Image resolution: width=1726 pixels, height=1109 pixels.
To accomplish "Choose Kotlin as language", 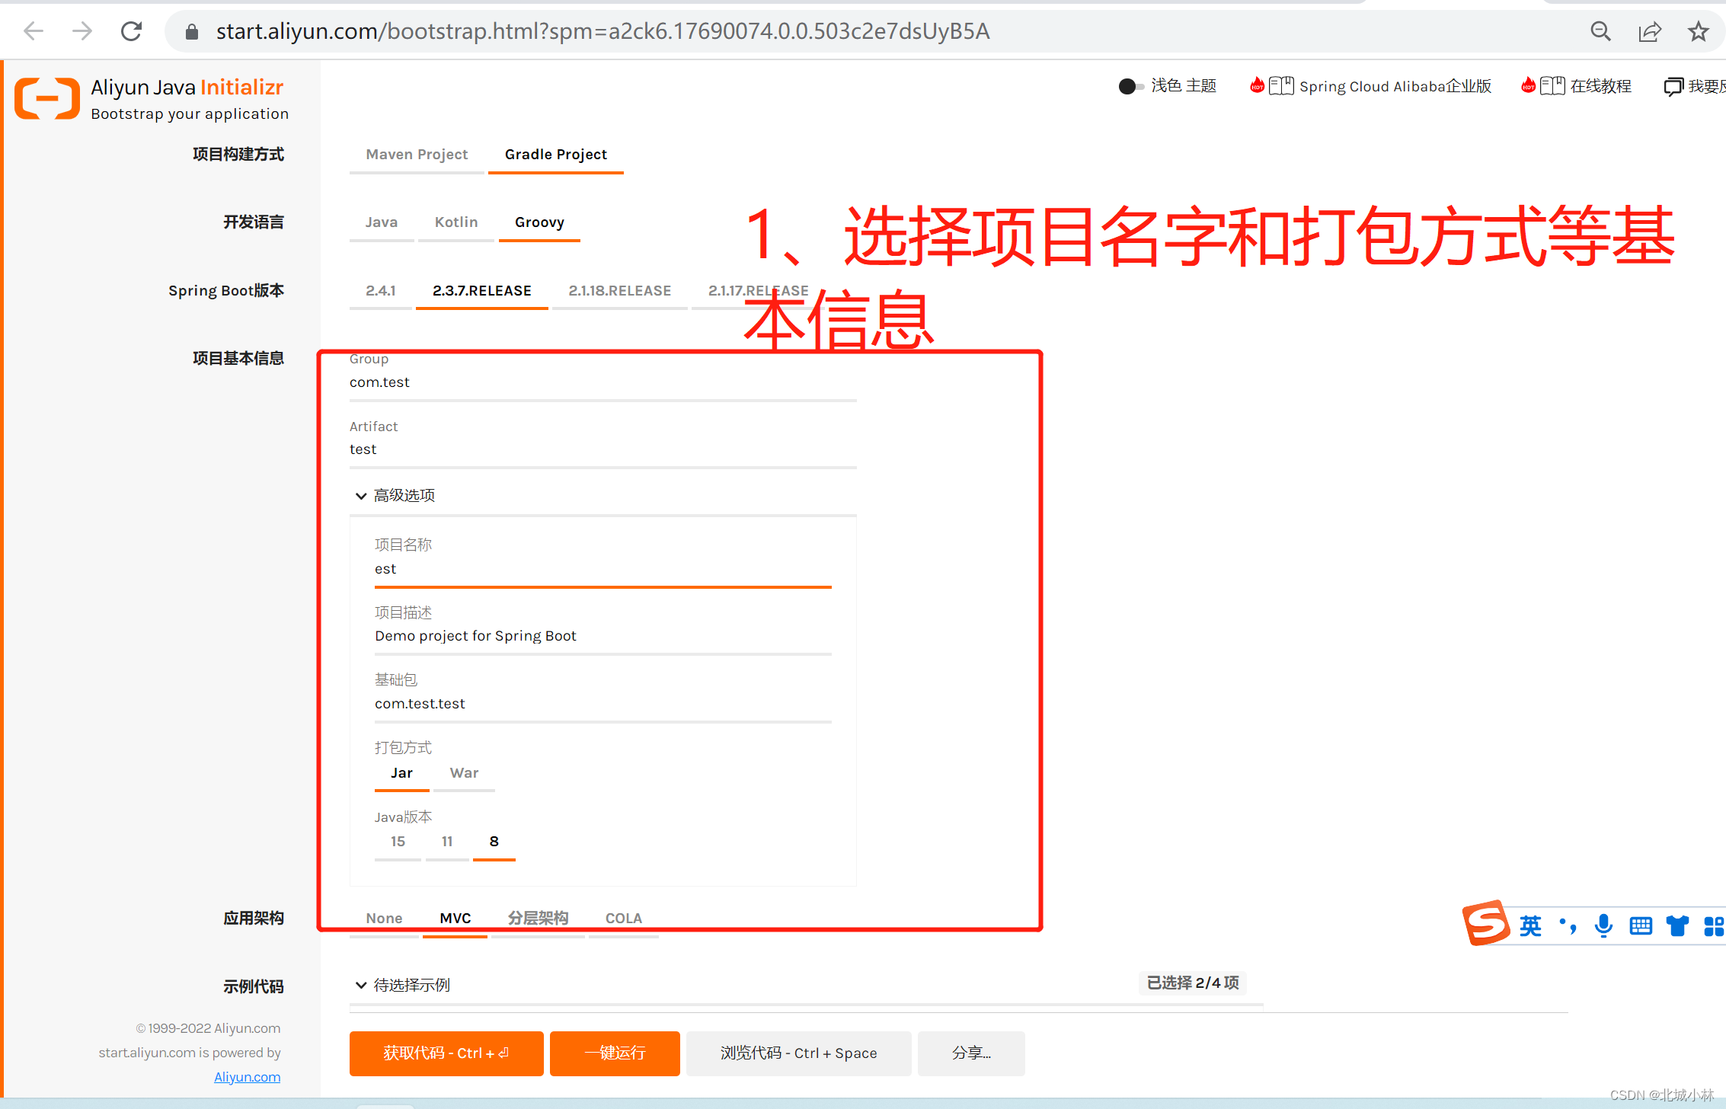I will (x=456, y=222).
